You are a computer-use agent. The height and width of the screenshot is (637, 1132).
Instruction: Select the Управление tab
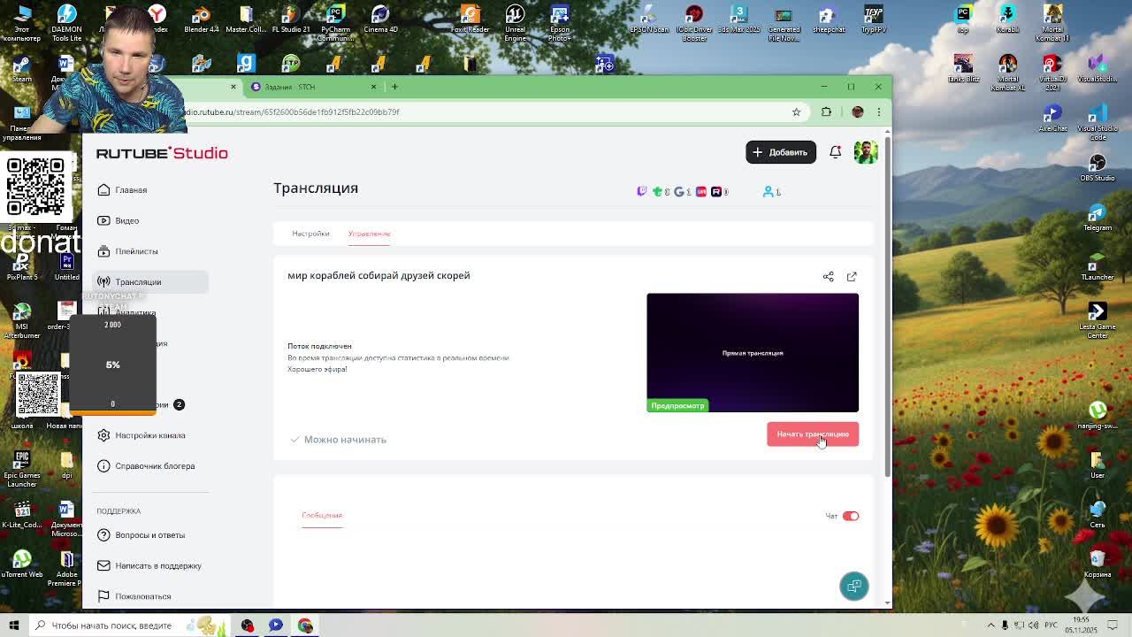click(369, 234)
